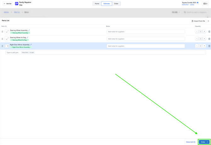The width and height of the screenshot is (211, 145).
Task: Expand the green Steering Wheel Assembly match dropdown
Action: click(20, 33)
